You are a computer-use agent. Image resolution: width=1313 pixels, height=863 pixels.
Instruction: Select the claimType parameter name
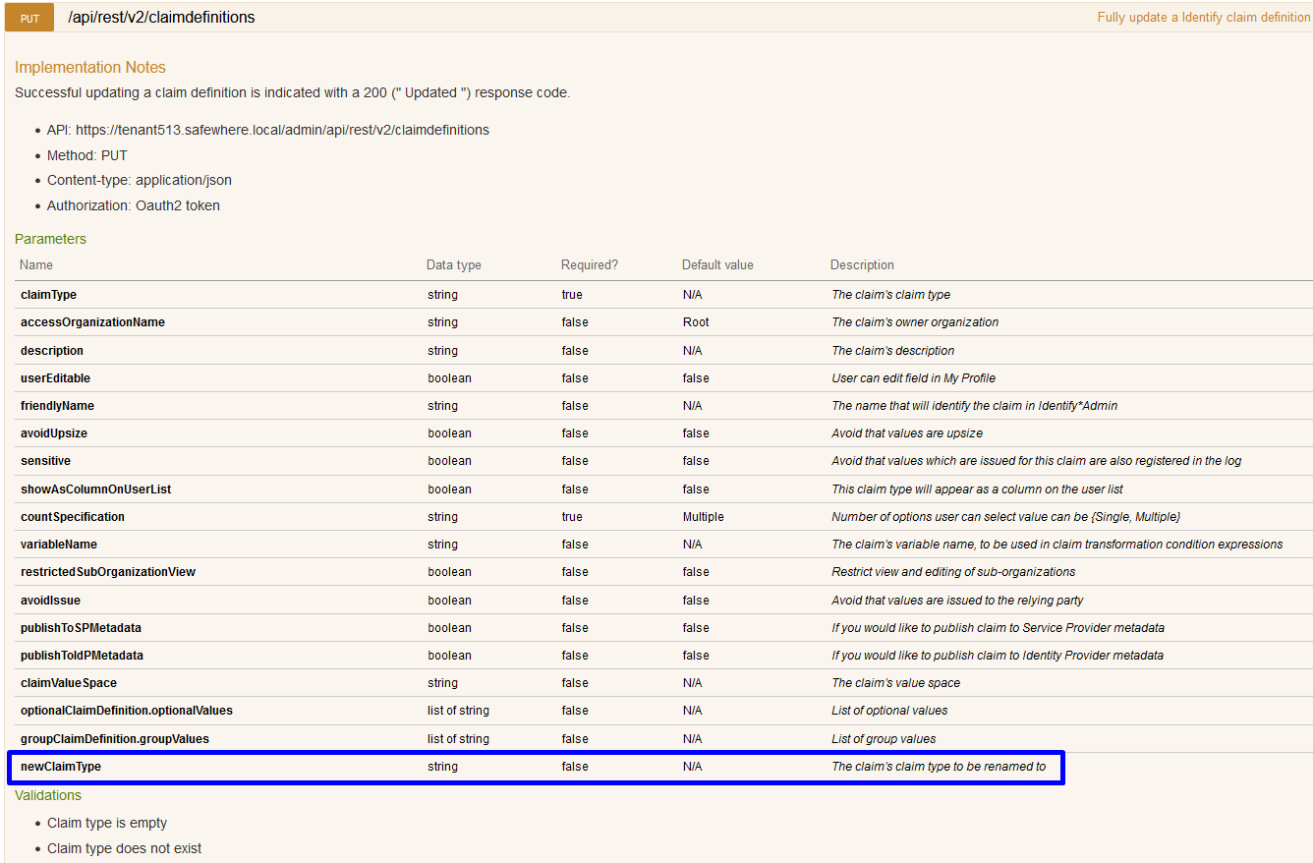[x=48, y=295]
